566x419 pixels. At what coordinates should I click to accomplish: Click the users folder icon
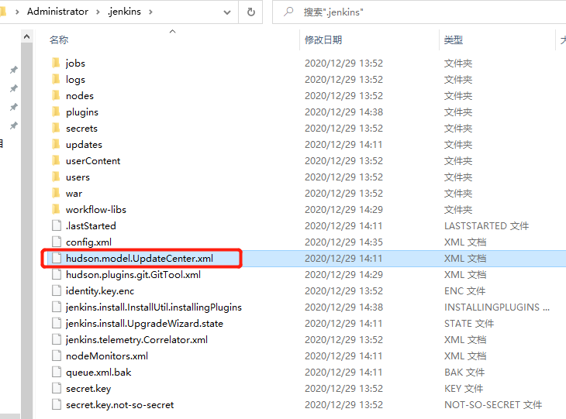coord(56,177)
